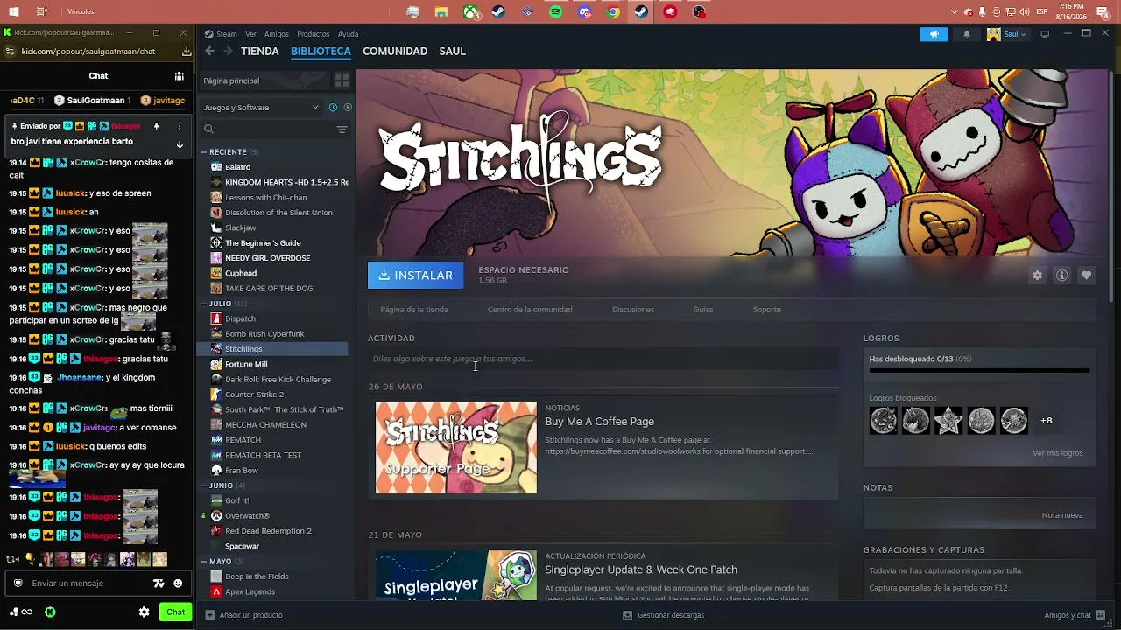Screen dimensions: 1121x630
Task: Click the green Chat send button
Action: pos(176,612)
